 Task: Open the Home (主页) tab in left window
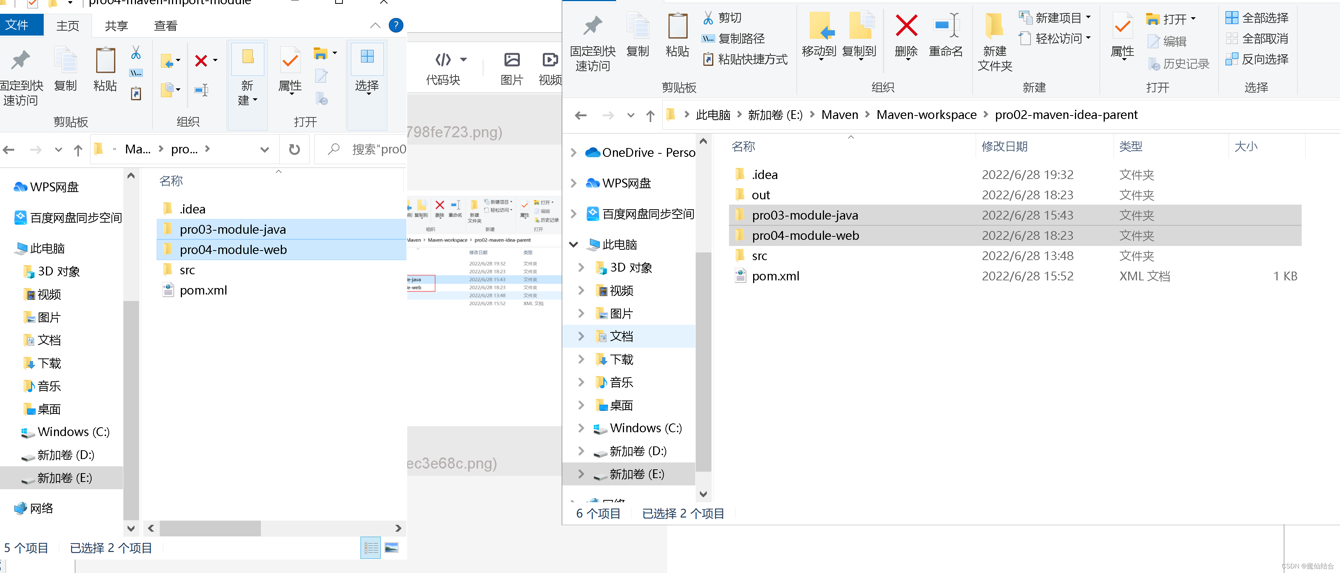(x=68, y=26)
